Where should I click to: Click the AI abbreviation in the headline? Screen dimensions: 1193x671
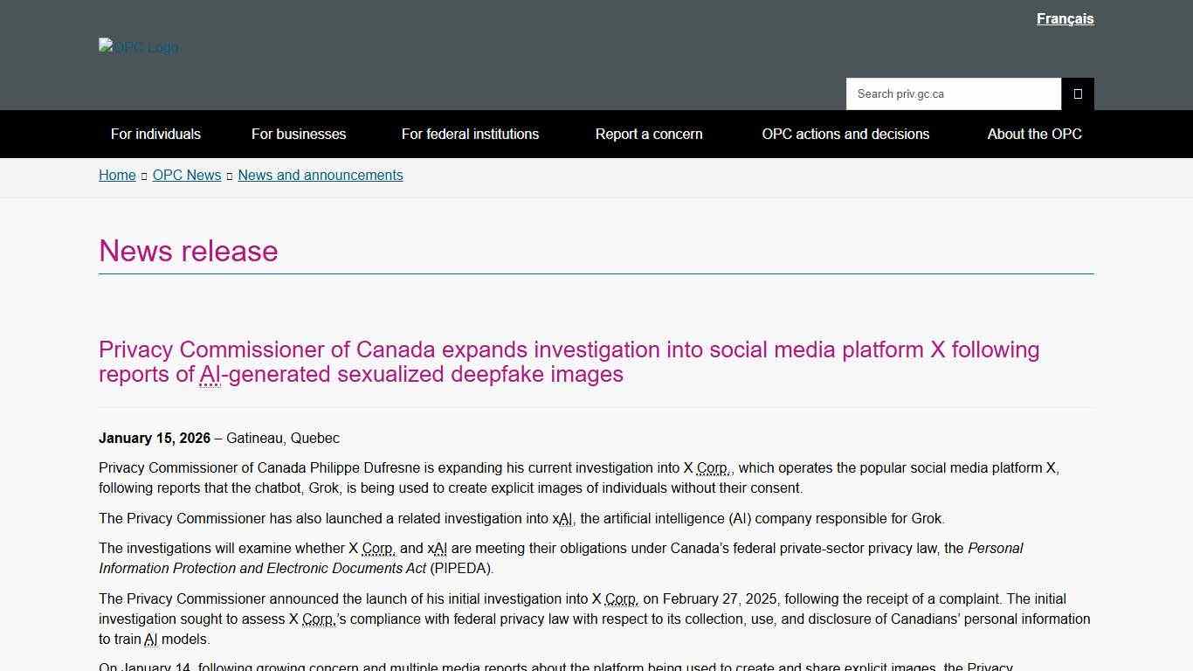[x=210, y=374]
